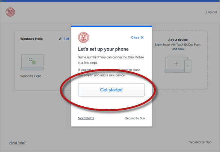Click the 'Let's set up your phone' heading
Image resolution: width=220 pixels, height=152 pixels.
pos(103,49)
